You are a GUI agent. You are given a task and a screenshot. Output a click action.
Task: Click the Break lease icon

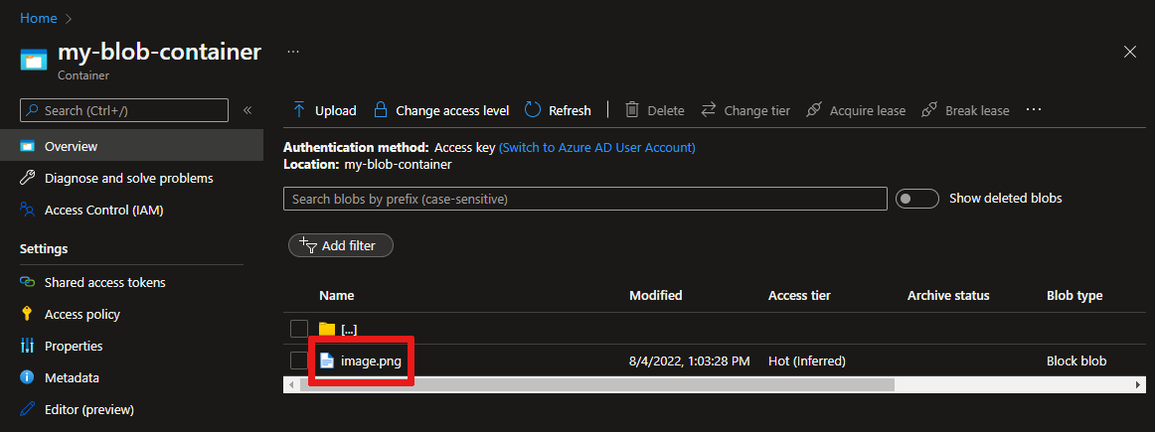point(929,110)
